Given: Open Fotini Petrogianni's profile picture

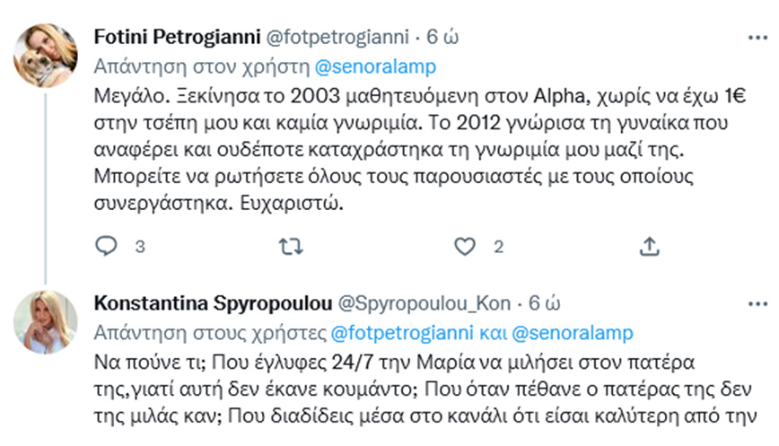Looking at the screenshot, I should pos(44,54).
